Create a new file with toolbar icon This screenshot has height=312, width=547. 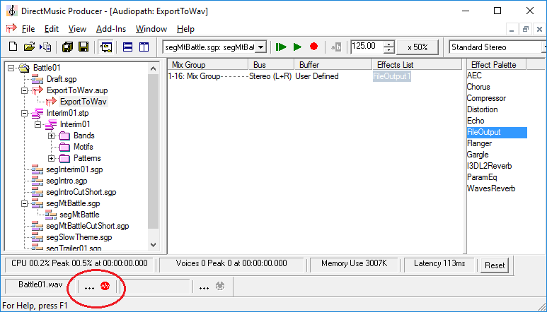click(x=13, y=47)
